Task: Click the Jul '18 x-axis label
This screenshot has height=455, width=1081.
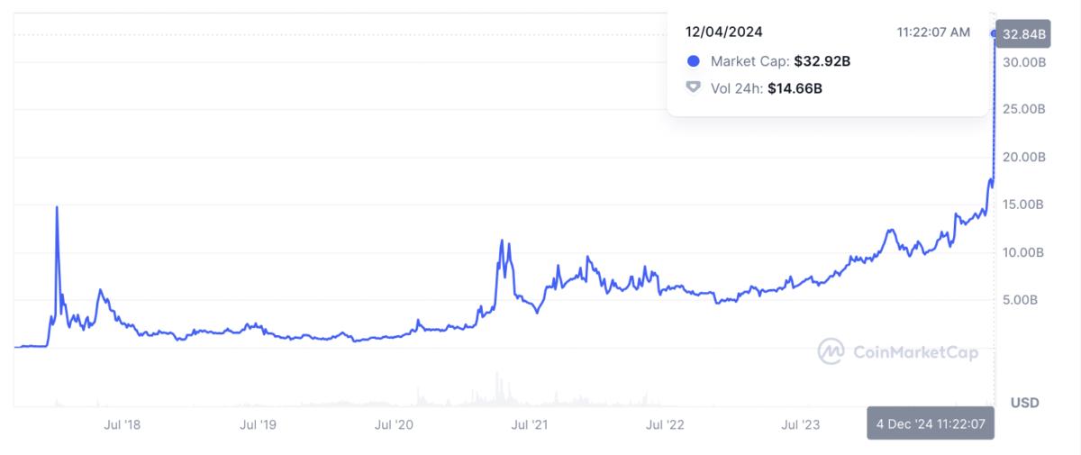Action: [123, 423]
